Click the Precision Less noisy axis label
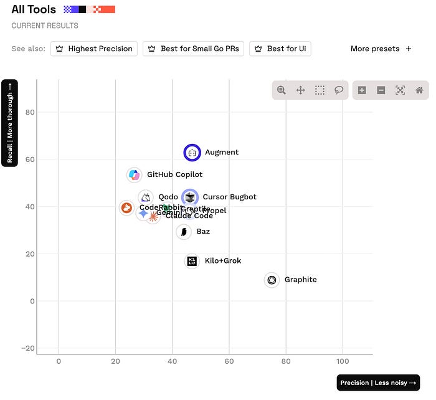The height and width of the screenshot is (400, 436). pos(378,383)
